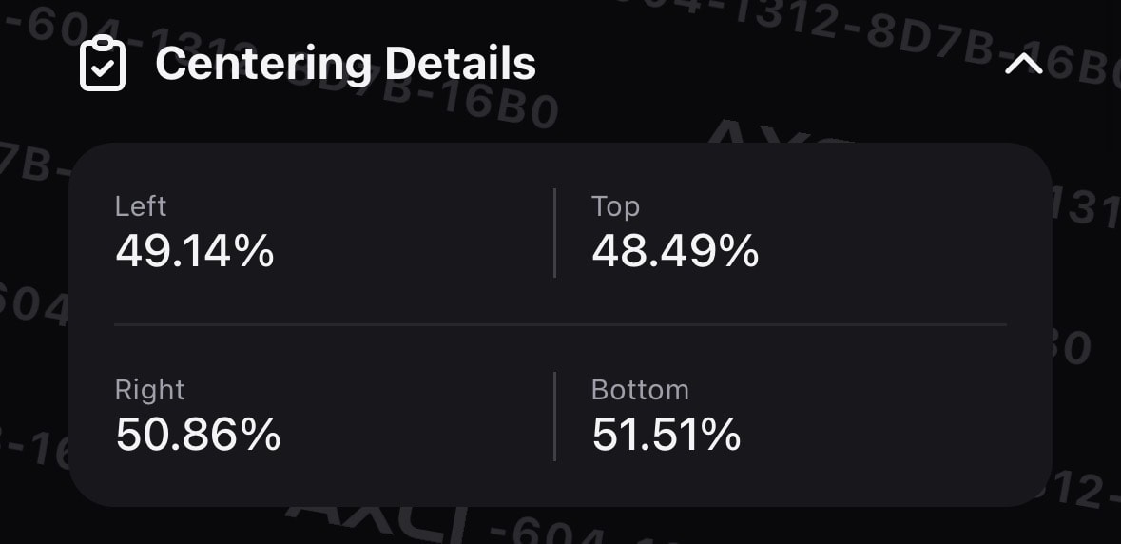The width and height of the screenshot is (1121, 544).
Task: Select the Top label
Action: click(x=615, y=207)
